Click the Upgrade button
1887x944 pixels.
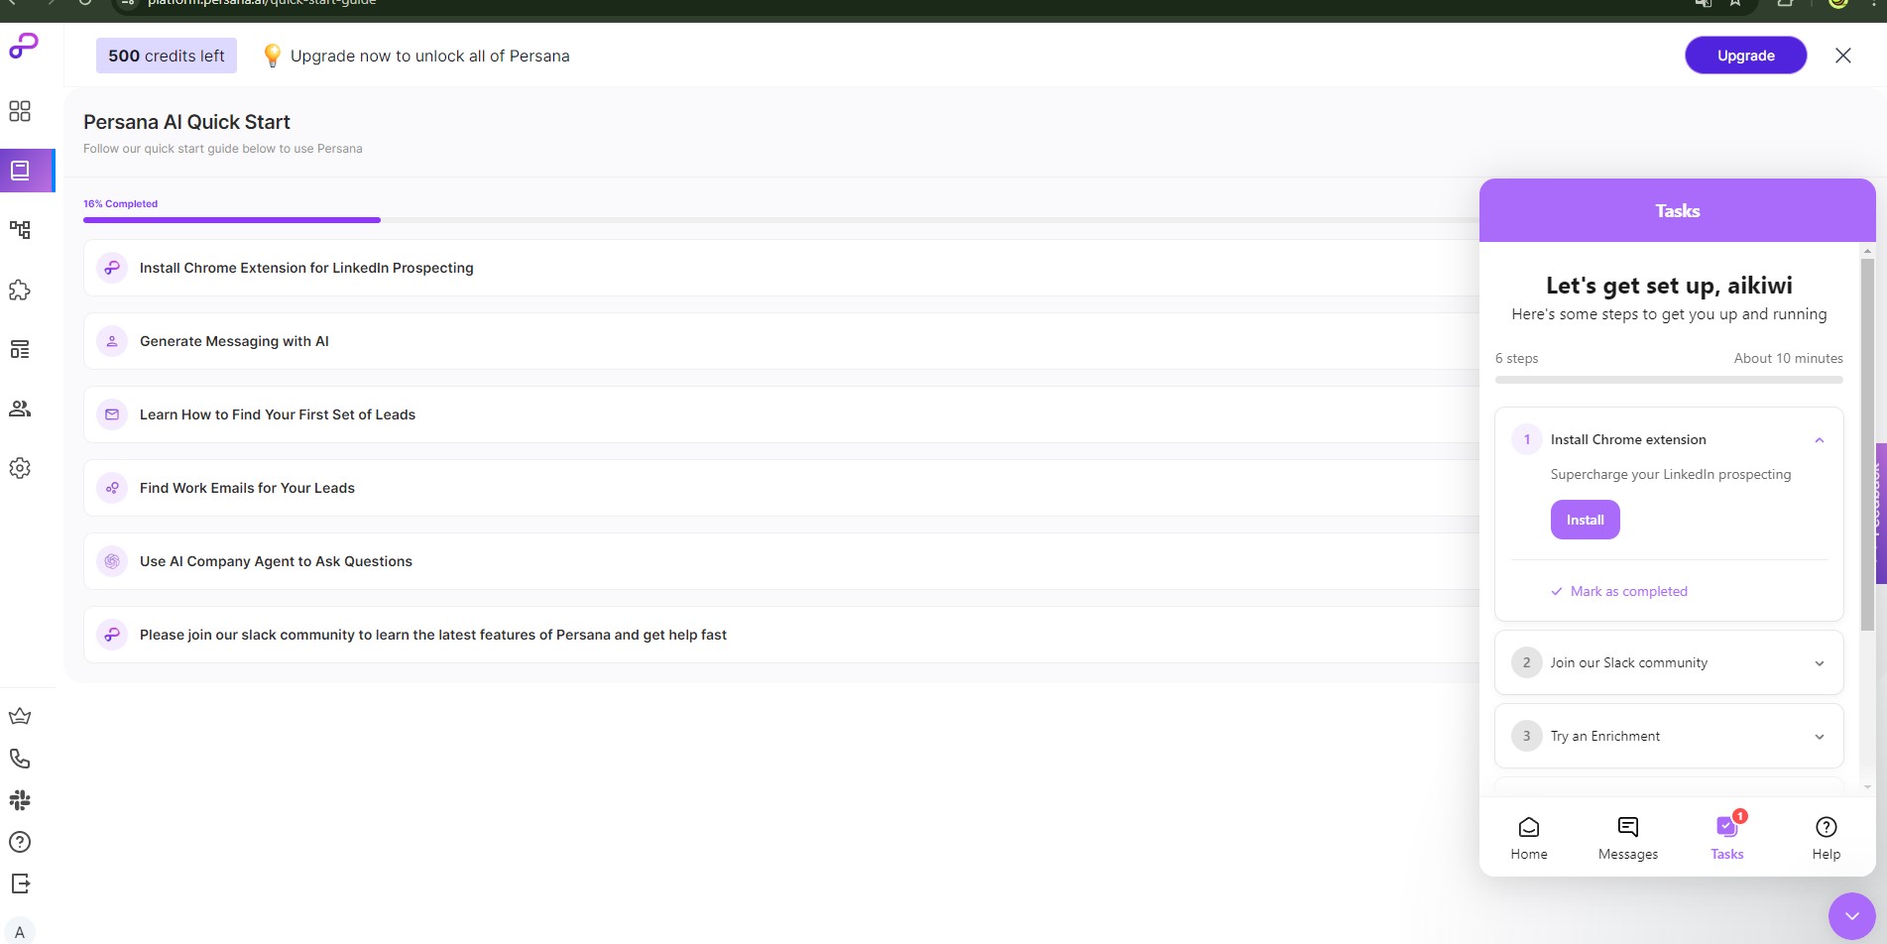[x=1746, y=56]
